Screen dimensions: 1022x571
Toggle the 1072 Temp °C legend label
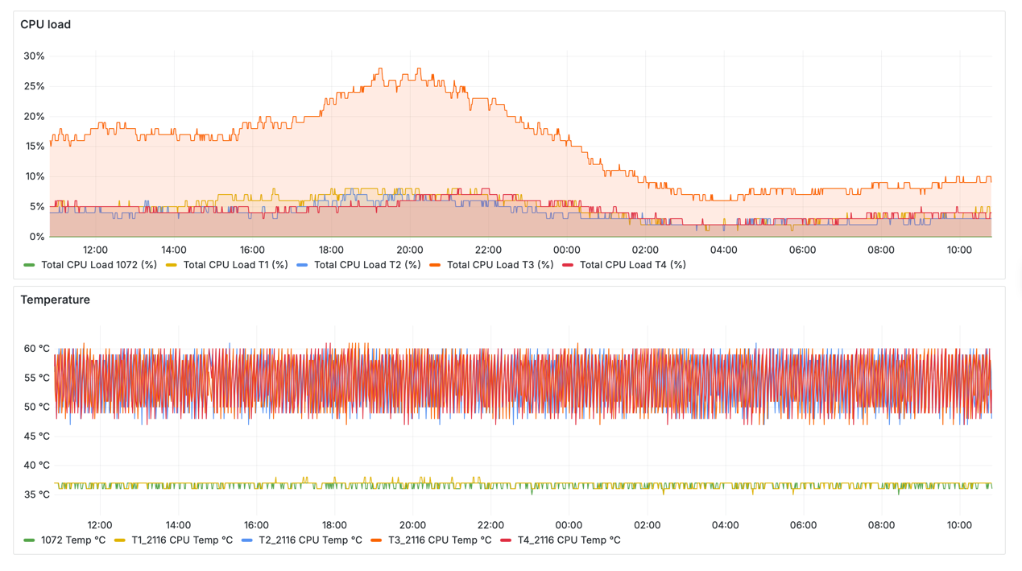point(72,540)
